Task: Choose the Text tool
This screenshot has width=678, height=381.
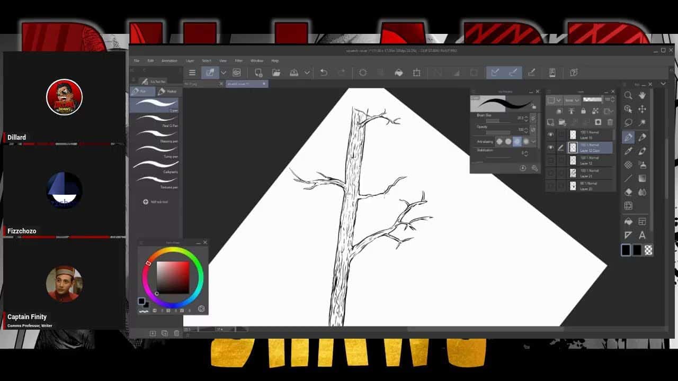Action: (x=642, y=235)
